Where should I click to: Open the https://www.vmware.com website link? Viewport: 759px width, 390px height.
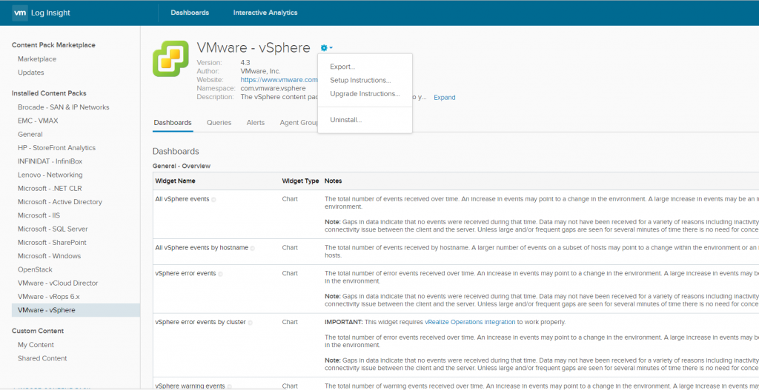(x=279, y=80)
